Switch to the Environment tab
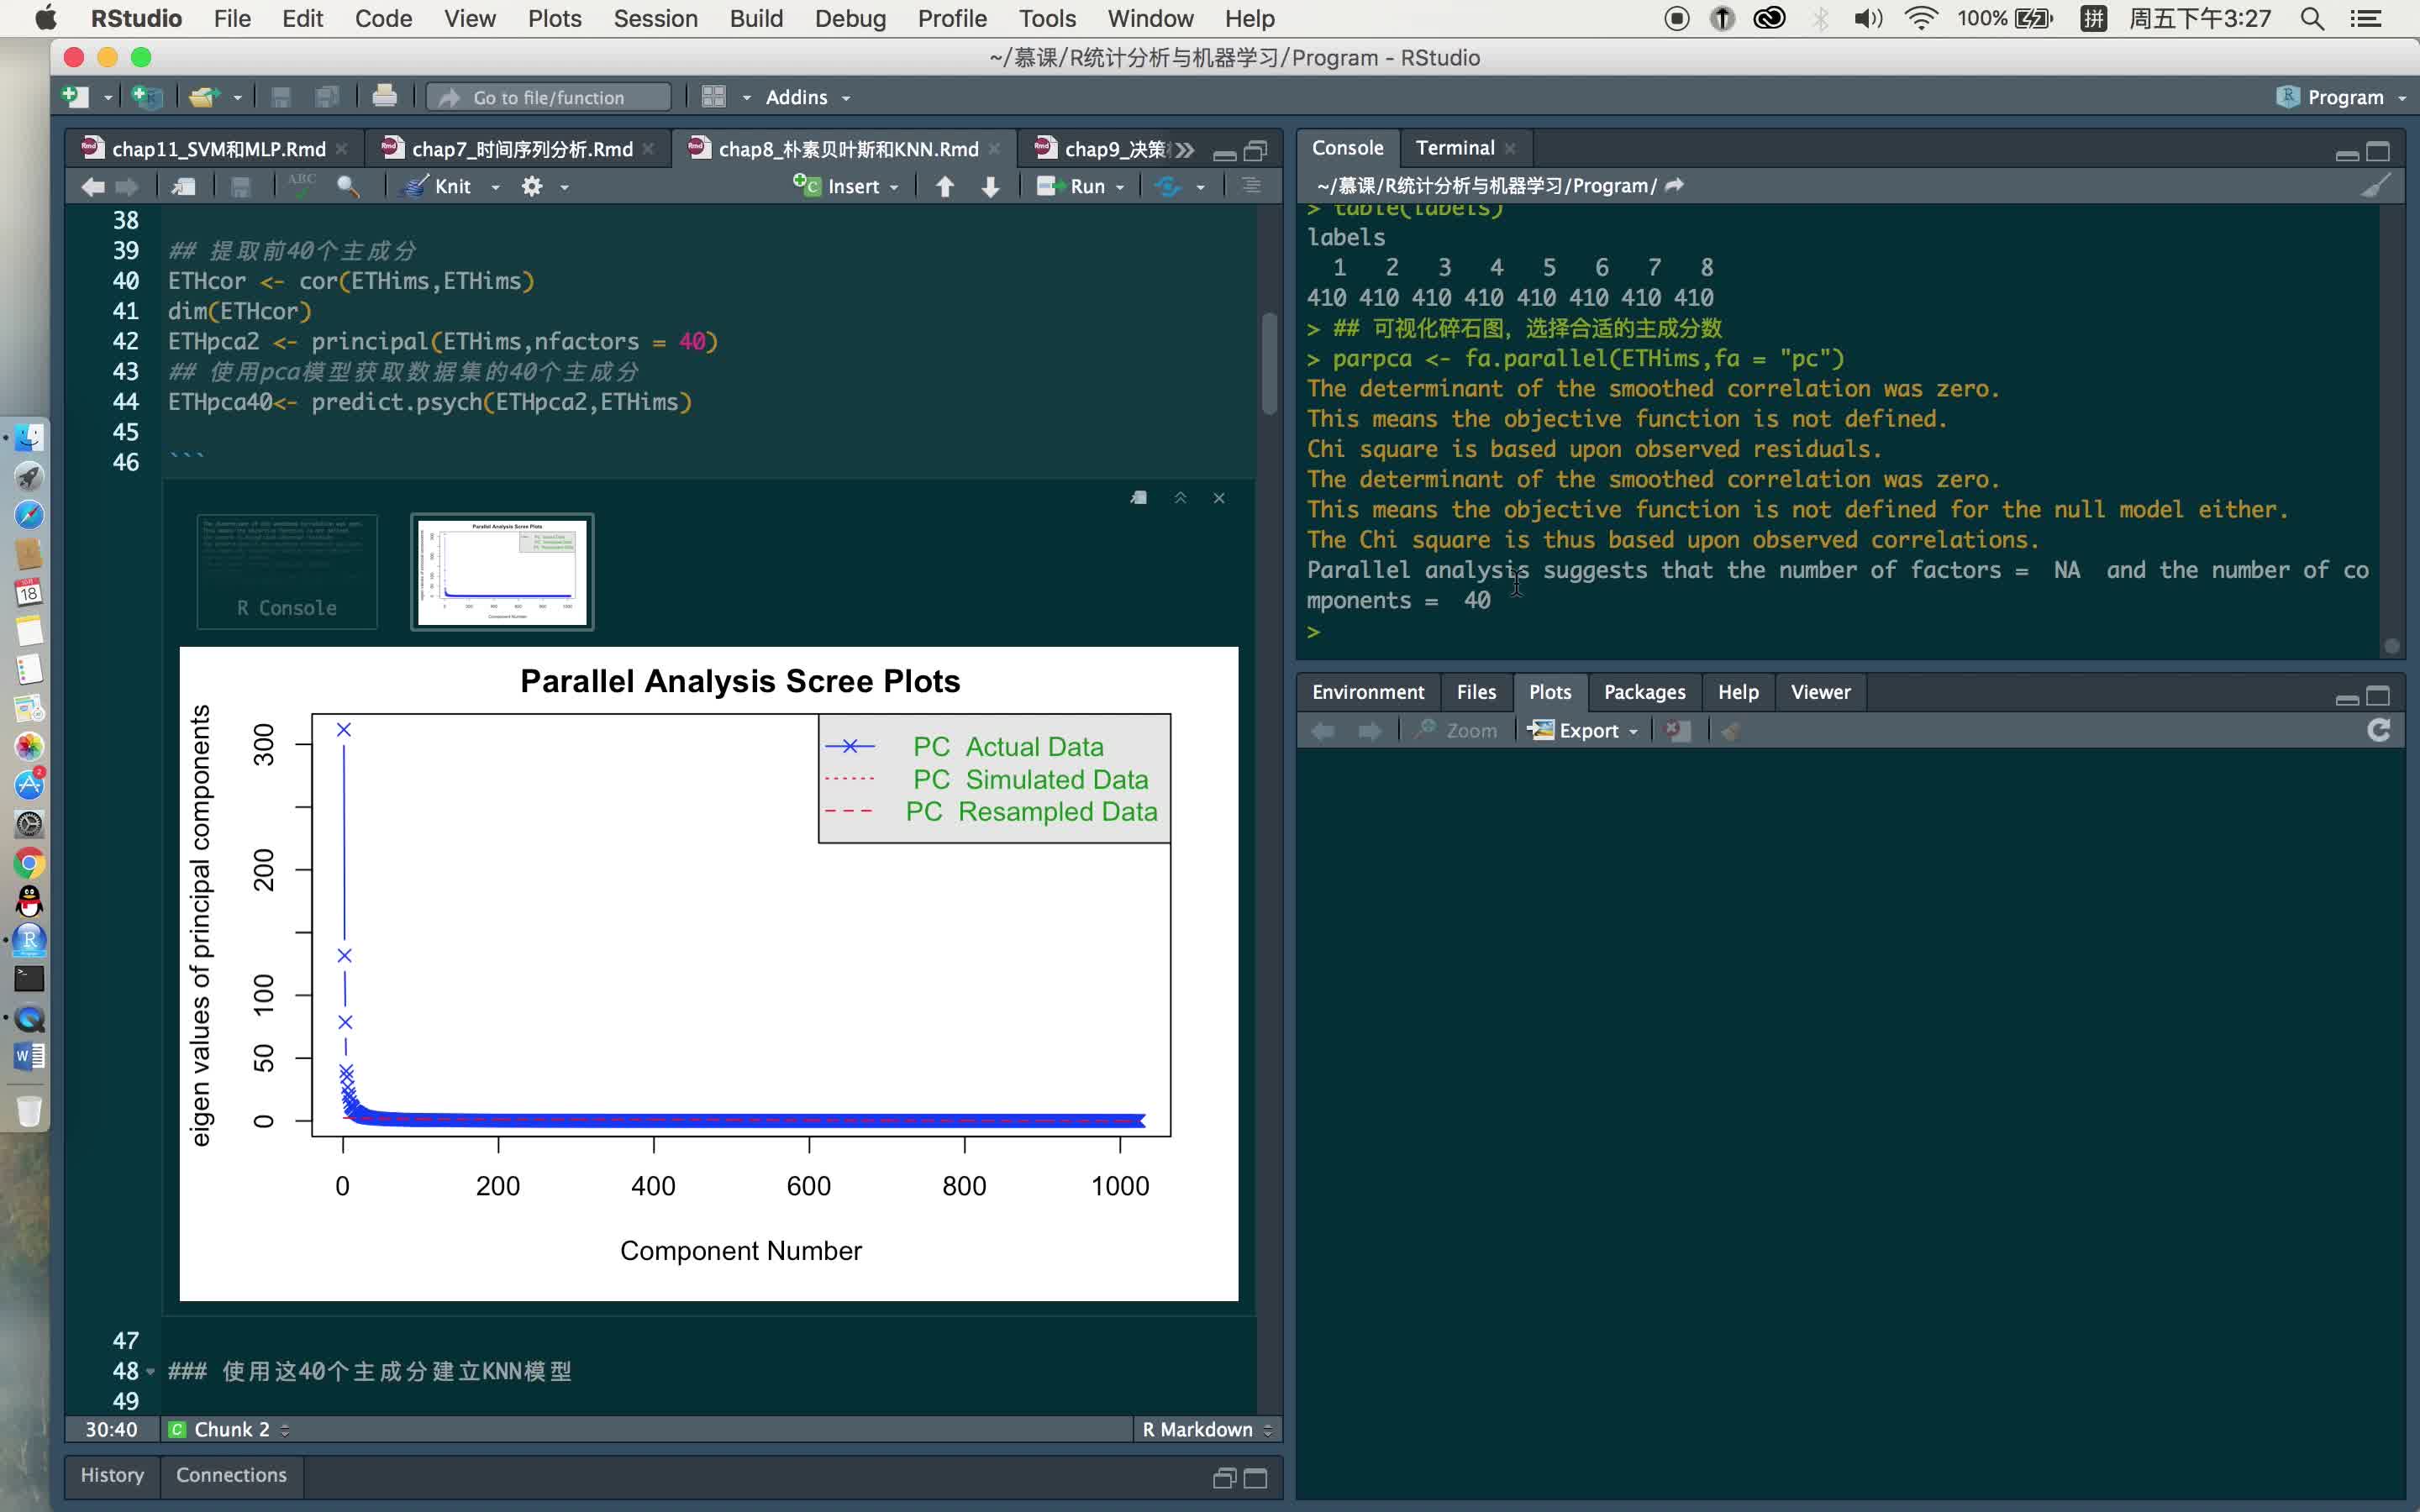The height and width of the screenshot is (1512, 2420). 1367,692
